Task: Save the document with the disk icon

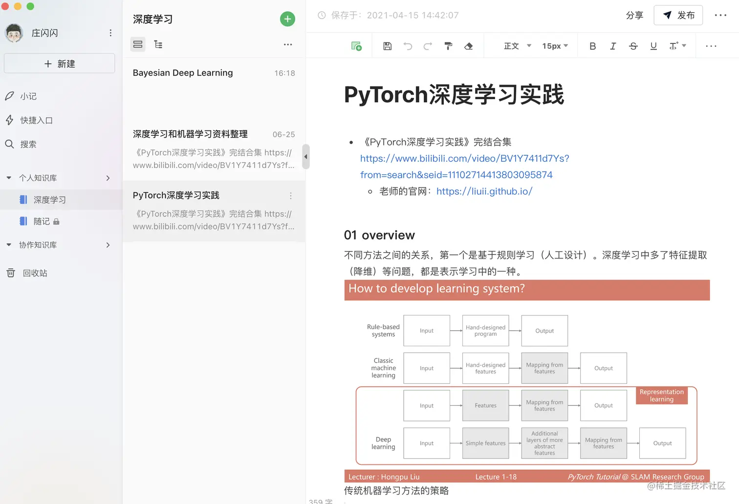Action: pos(387,46)
